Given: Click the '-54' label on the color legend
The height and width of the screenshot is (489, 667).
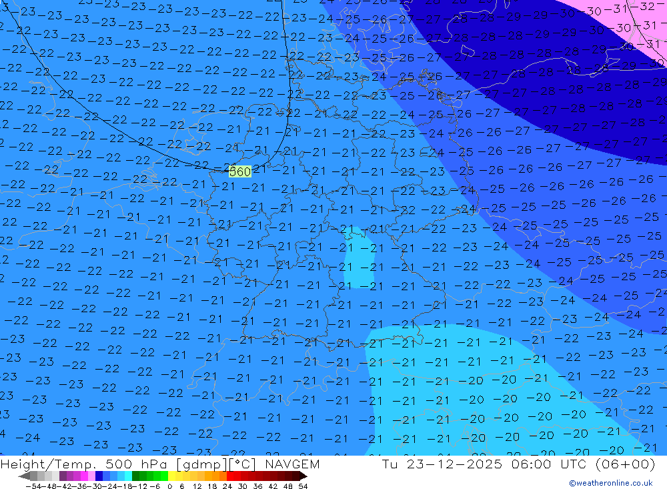Looking at the screenshot, I should (33, 486).
